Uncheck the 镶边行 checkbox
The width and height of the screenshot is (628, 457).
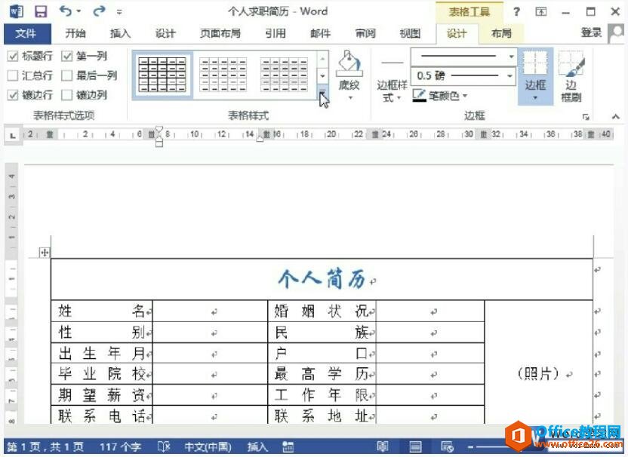tap(13, 95)
